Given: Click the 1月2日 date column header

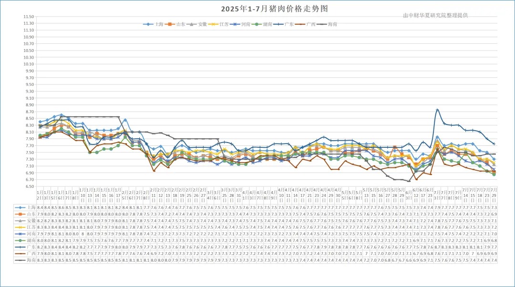Looking at the screenshot, I should click(x=40, y=195).
